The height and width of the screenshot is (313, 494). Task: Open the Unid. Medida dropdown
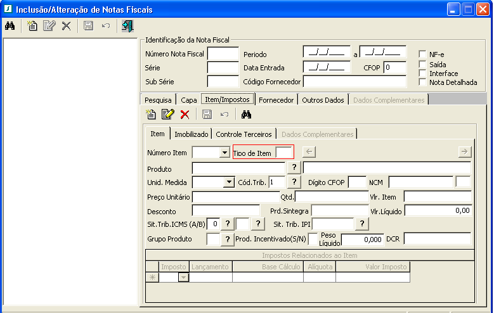229,182
